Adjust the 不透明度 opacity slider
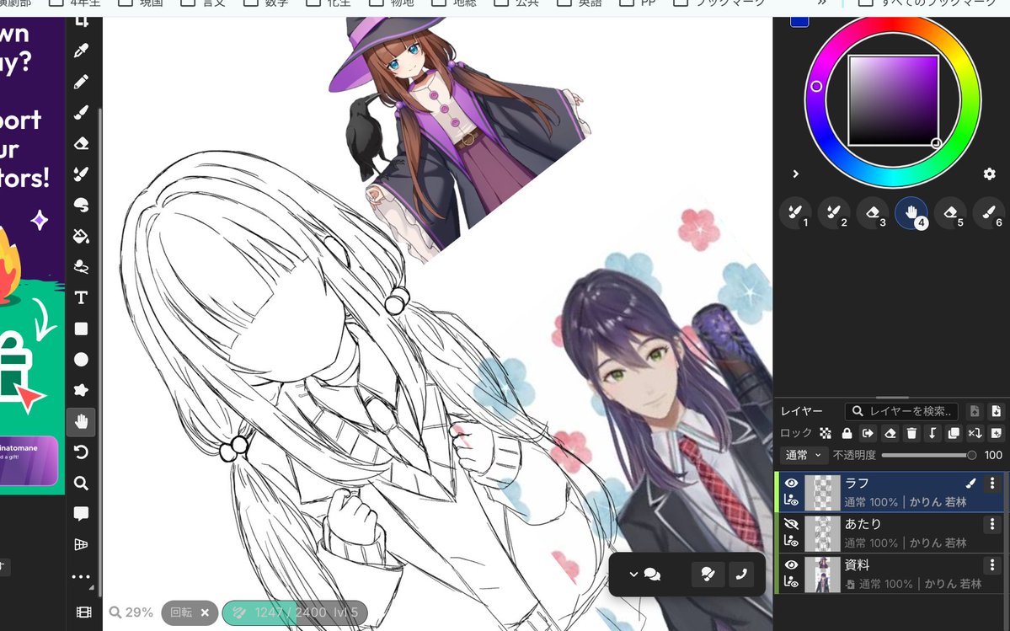This screenshot has width=1010, height=631. [x=928, y=455]
